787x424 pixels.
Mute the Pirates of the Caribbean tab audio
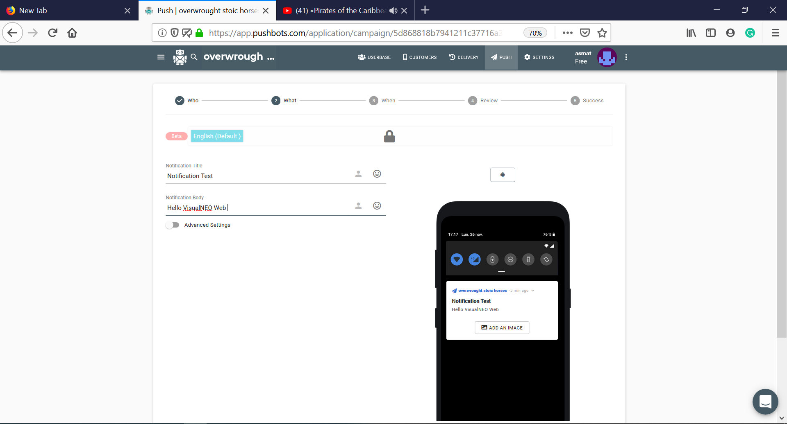393,11
